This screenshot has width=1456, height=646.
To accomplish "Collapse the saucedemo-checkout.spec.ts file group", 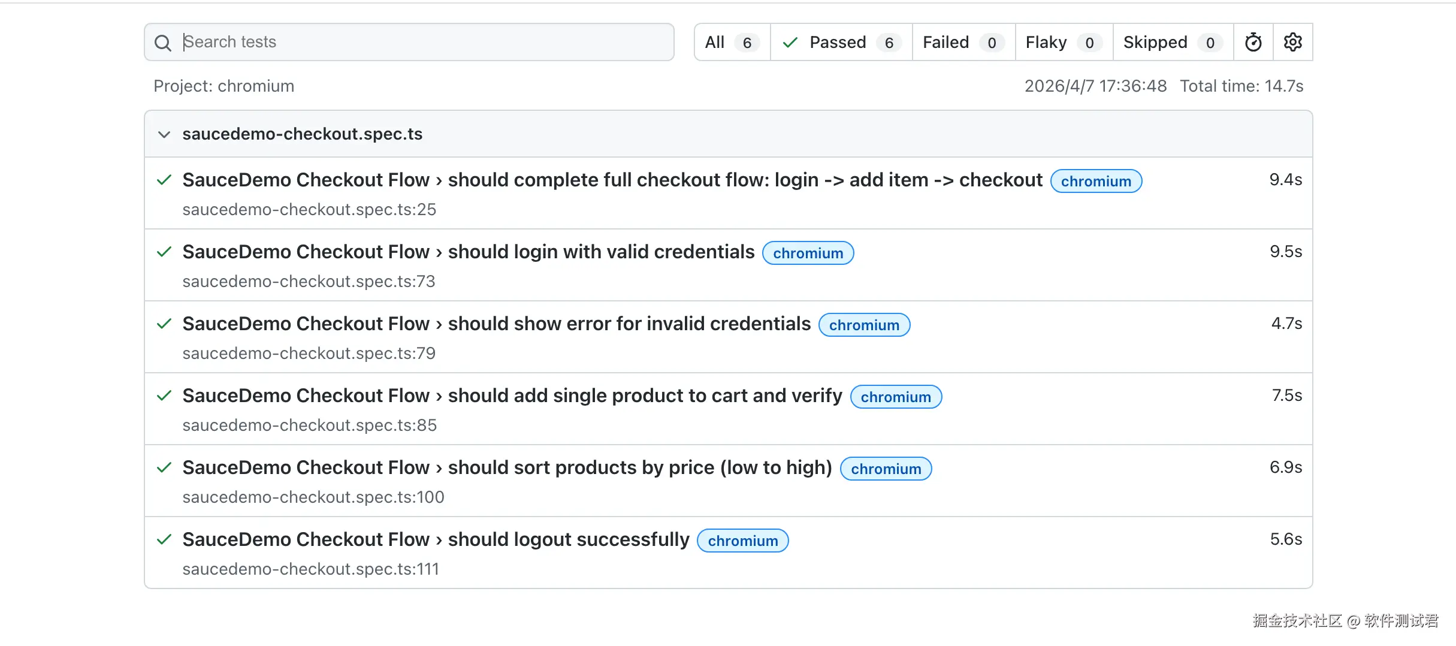I will tap(164, 134).
